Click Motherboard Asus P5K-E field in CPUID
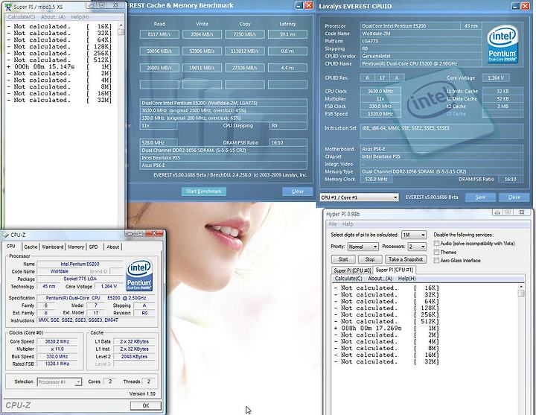536x415 pixels. (441, 149)
